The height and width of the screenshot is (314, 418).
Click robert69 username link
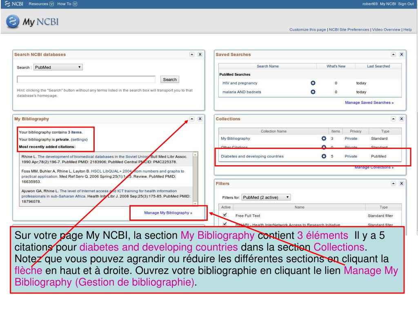pyautogui.click(x=370, y=4)
